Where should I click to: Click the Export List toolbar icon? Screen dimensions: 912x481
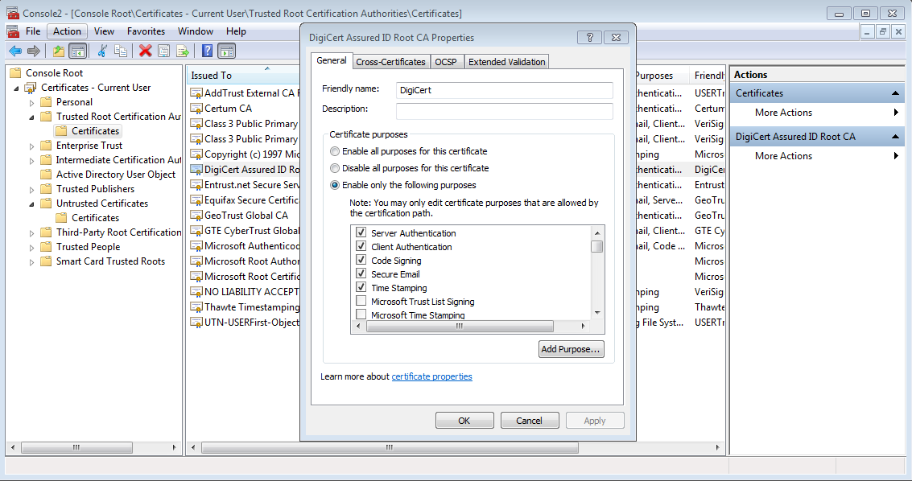click(183, 51)
